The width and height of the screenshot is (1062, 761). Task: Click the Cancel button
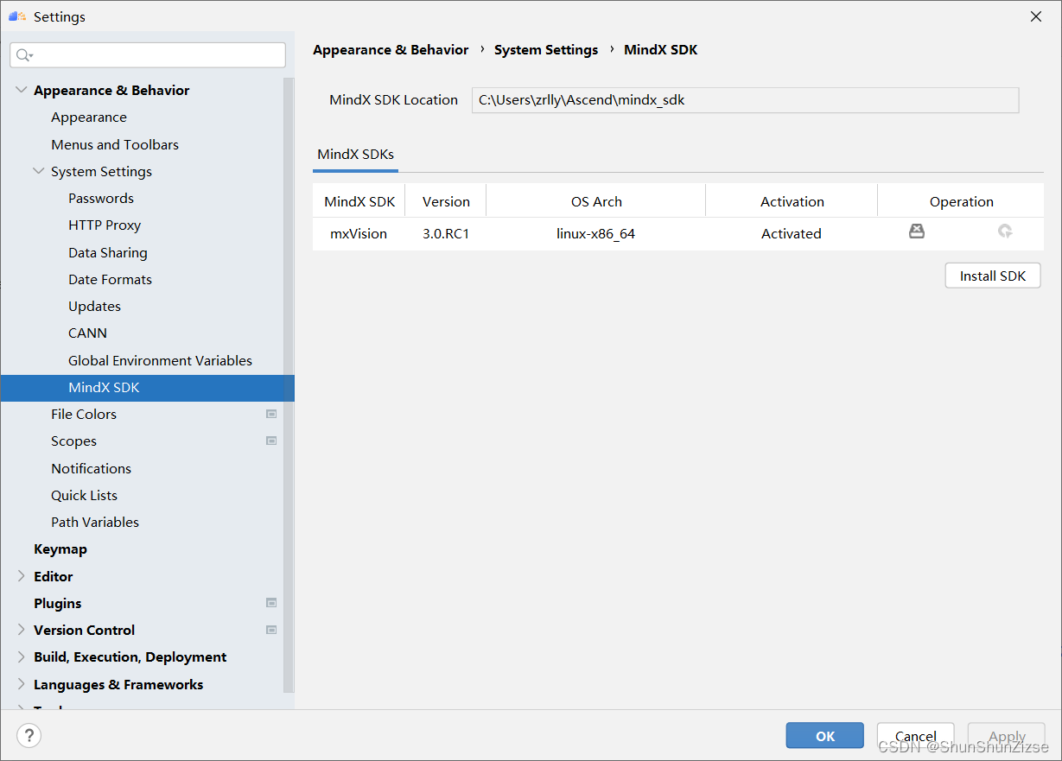(916, 736)
